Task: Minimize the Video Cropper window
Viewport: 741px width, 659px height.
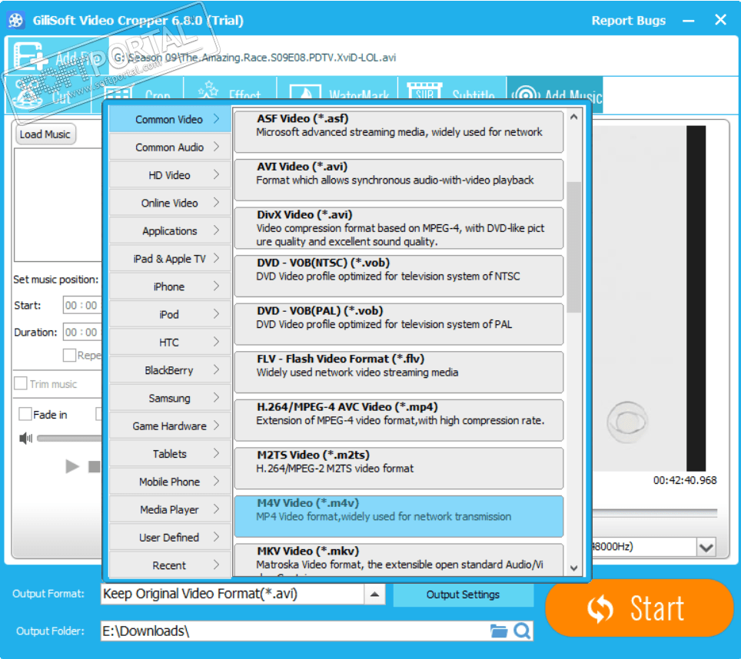Action: point(689,21)
